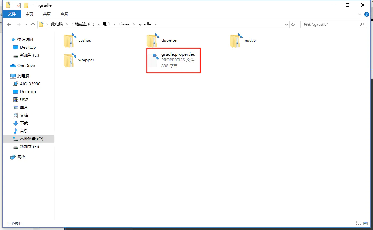Expand chevron after Times in address bar

point(134,24)
